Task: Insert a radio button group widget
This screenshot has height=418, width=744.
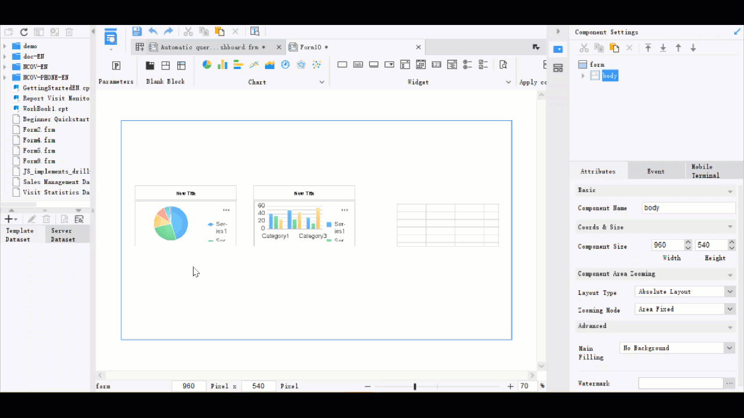Action: [467, 64]
